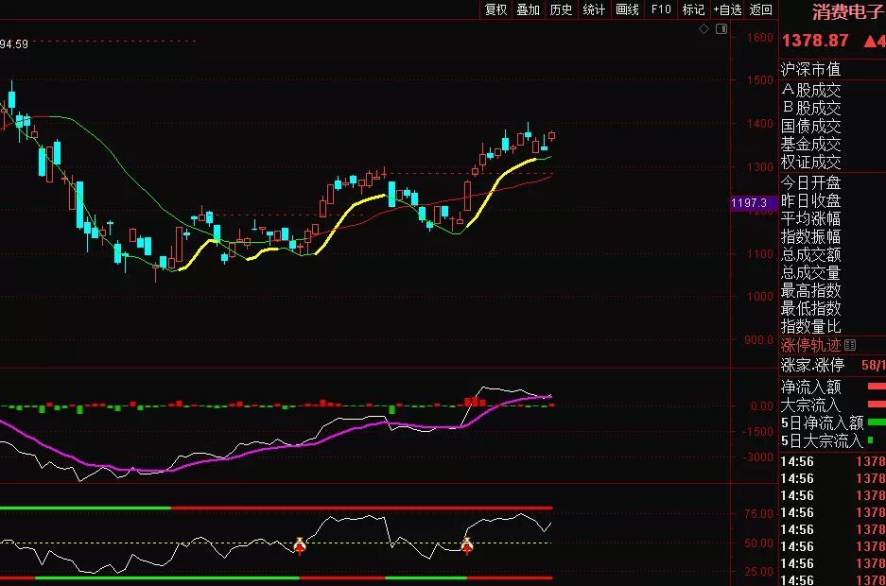Toggle the side panel icon near price axis
The image size is (886, 586).
(721, 29)
